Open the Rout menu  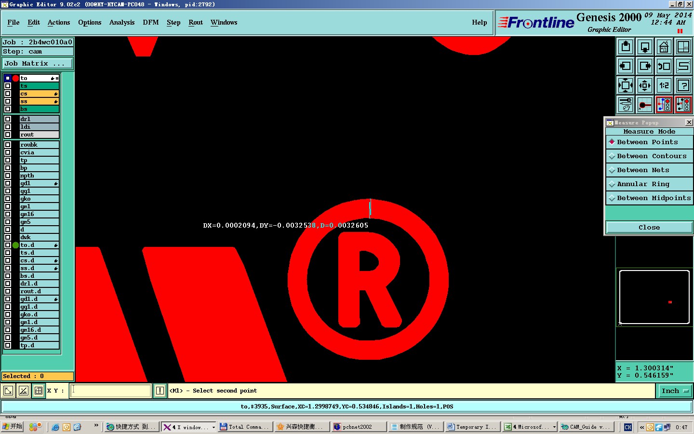click(196, 23)
